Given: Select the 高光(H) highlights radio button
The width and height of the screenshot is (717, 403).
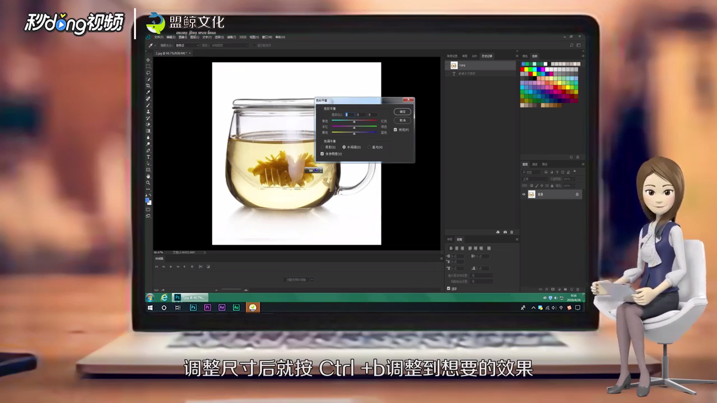Looking at the screenshot, I should click(x=369, y=147).
